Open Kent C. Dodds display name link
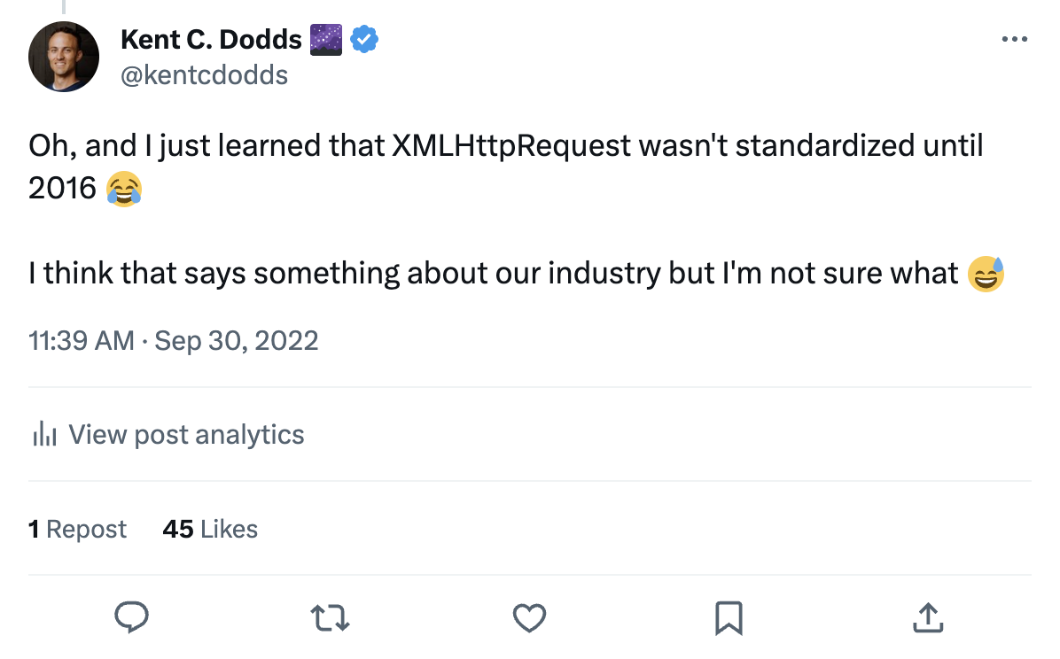 [x=211, y=40]
